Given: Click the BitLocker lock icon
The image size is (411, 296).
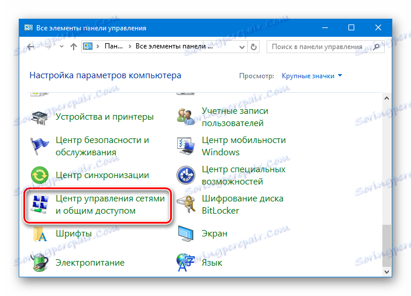Looking at the screenshot, I should tap(185, 204).
